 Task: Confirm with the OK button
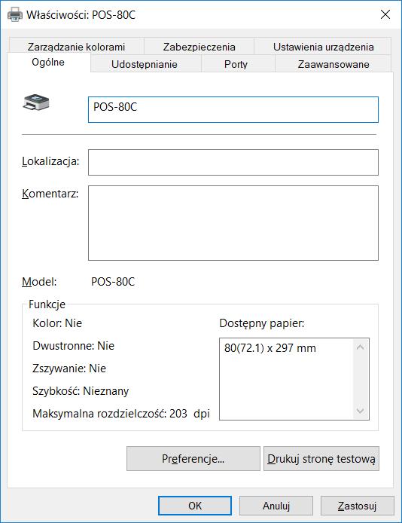(x=195, y=506)
